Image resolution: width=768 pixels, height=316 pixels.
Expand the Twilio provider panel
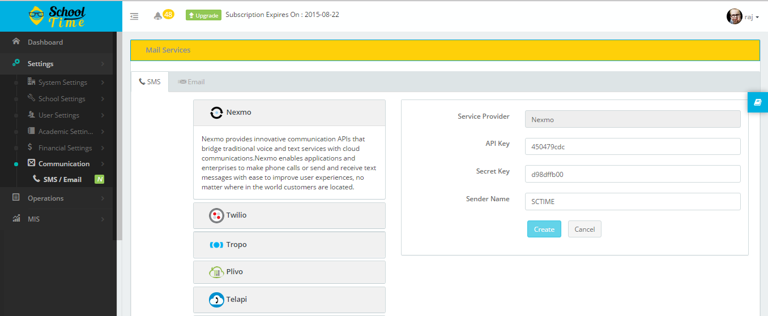(289, 215)
